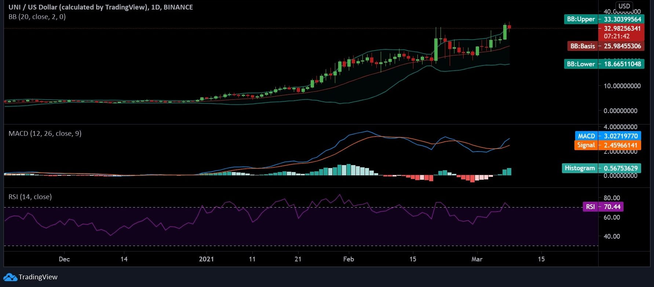654x287 pixels.
Task: Click the 14 date label after Dec
Action: [124, 259]
